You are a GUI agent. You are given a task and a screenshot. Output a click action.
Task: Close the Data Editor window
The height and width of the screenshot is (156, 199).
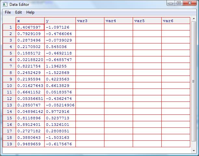tap(190, 3)
